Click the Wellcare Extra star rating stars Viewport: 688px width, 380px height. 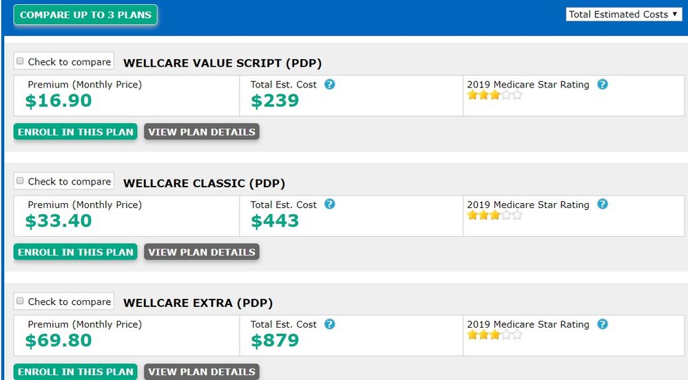pos(494,335)
